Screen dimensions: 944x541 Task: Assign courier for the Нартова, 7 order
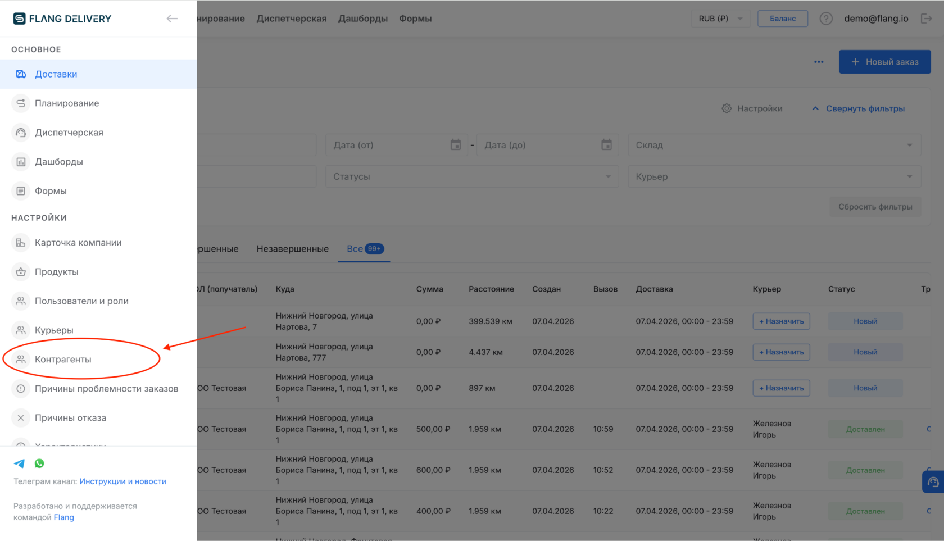[x=782, y=321]
